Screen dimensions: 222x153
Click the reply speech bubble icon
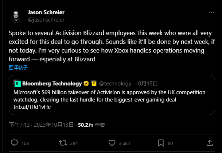(x=15, y=143)
